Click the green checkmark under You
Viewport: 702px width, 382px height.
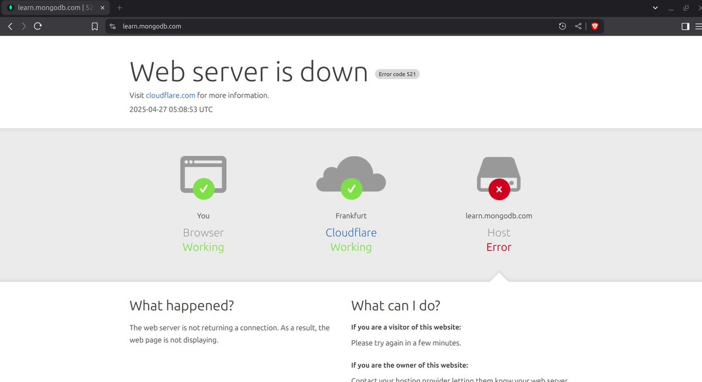203,189
